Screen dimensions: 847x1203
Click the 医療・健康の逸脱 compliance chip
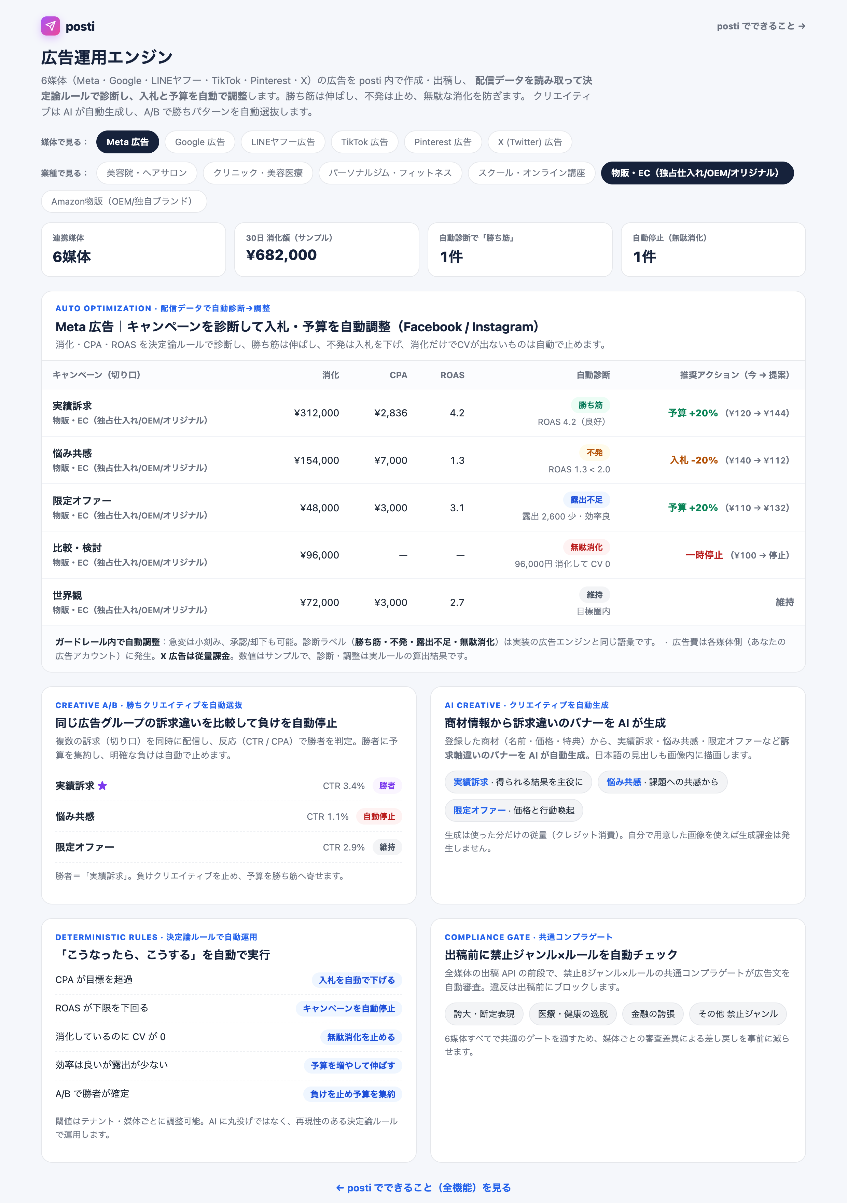pos(573,1014)
